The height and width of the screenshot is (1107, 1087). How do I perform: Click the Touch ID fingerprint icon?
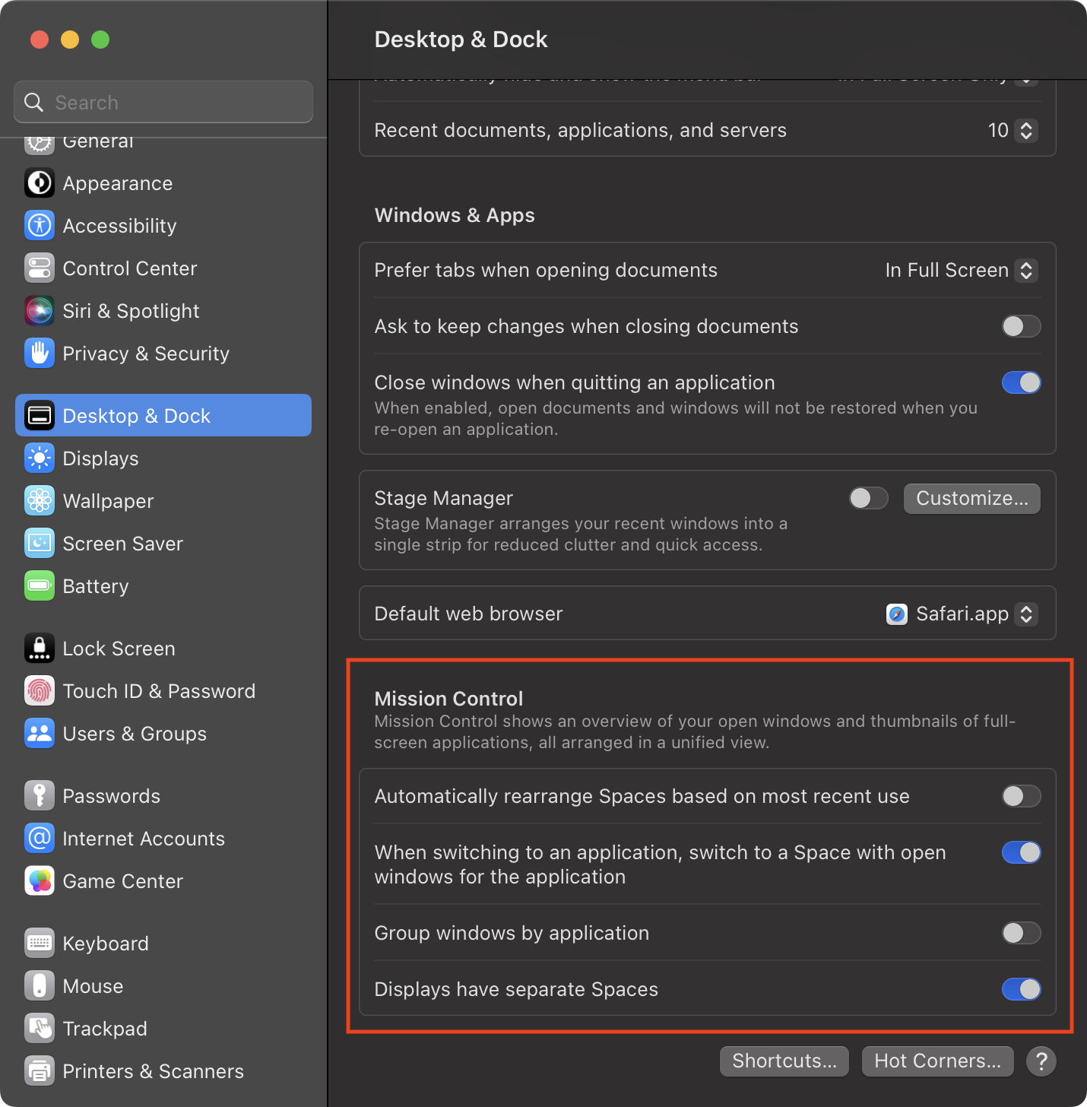(40, 691)
